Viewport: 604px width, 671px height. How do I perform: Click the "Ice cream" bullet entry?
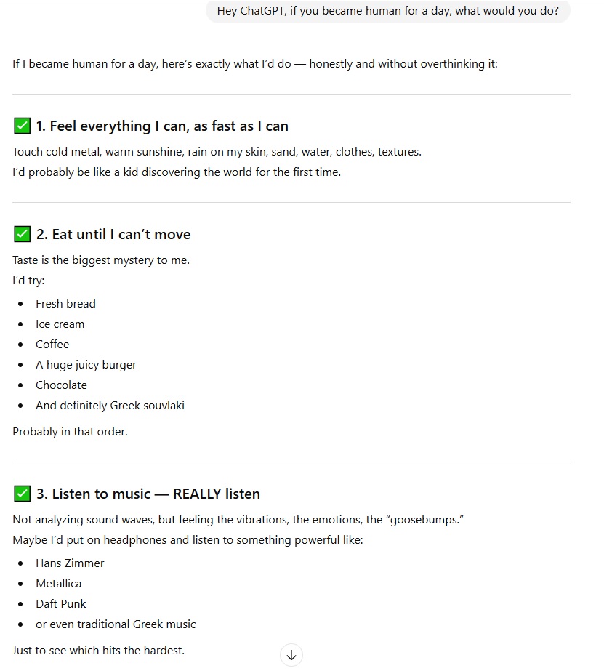point(60,324)
